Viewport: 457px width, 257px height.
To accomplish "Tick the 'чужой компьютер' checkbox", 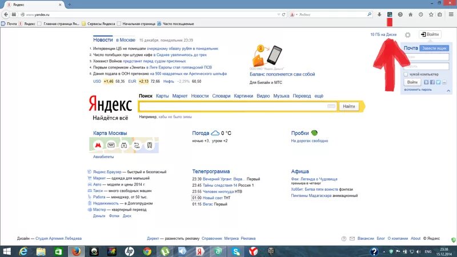I will (406, 74).
